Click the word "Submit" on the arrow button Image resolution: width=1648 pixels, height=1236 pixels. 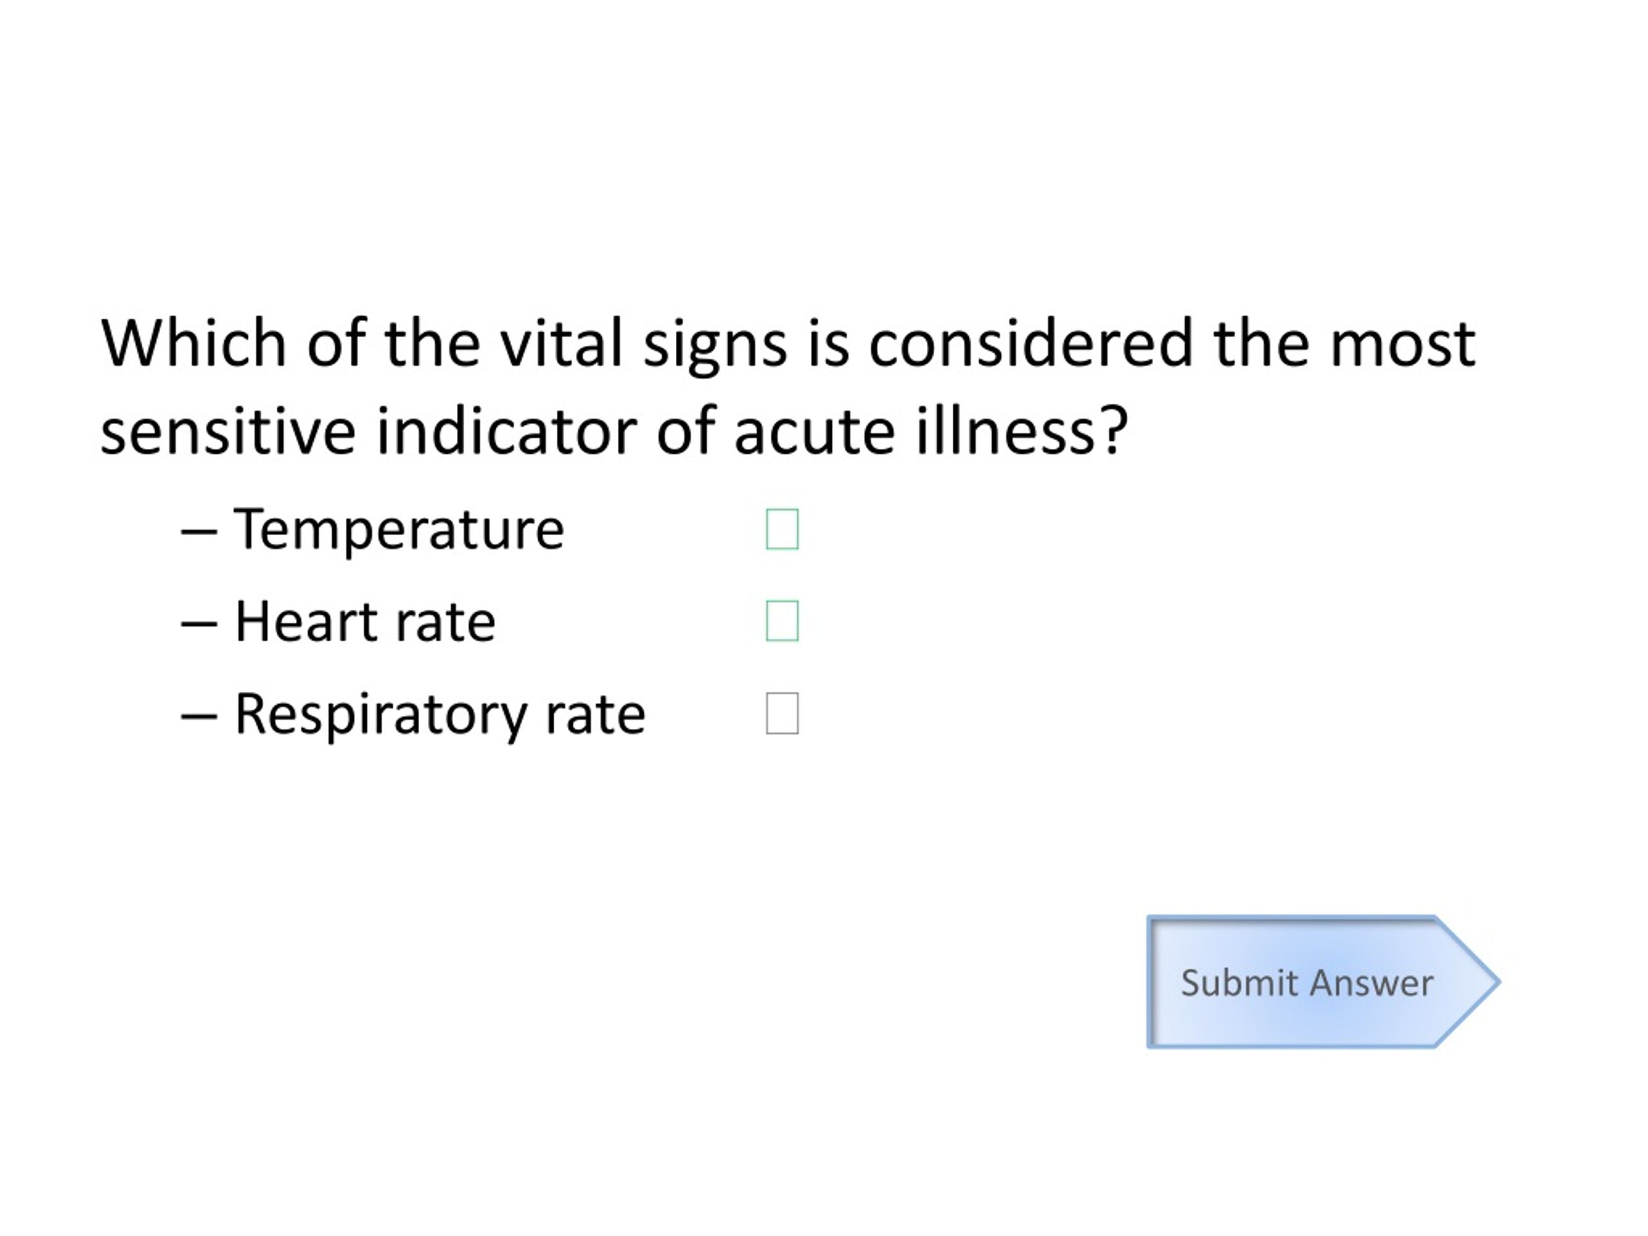[1241, 983]
